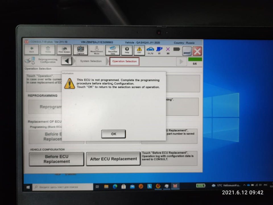Open Microsoft Edge from the taskbar
Image resolution: width=273 pixels, height=205 pixels.
pyautogui.click(x=115, y=187)
